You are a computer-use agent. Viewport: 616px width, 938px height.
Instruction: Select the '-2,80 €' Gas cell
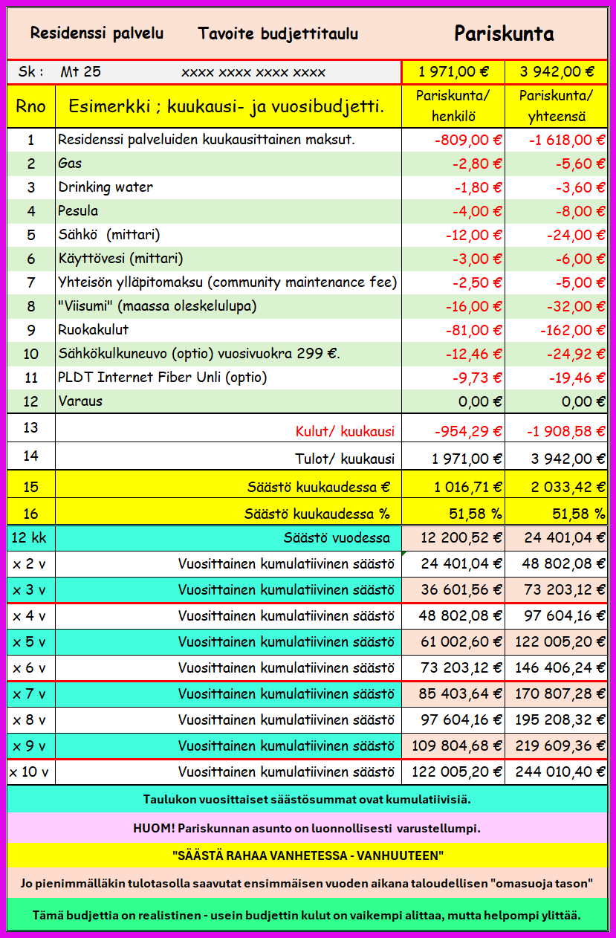(453, 164)
